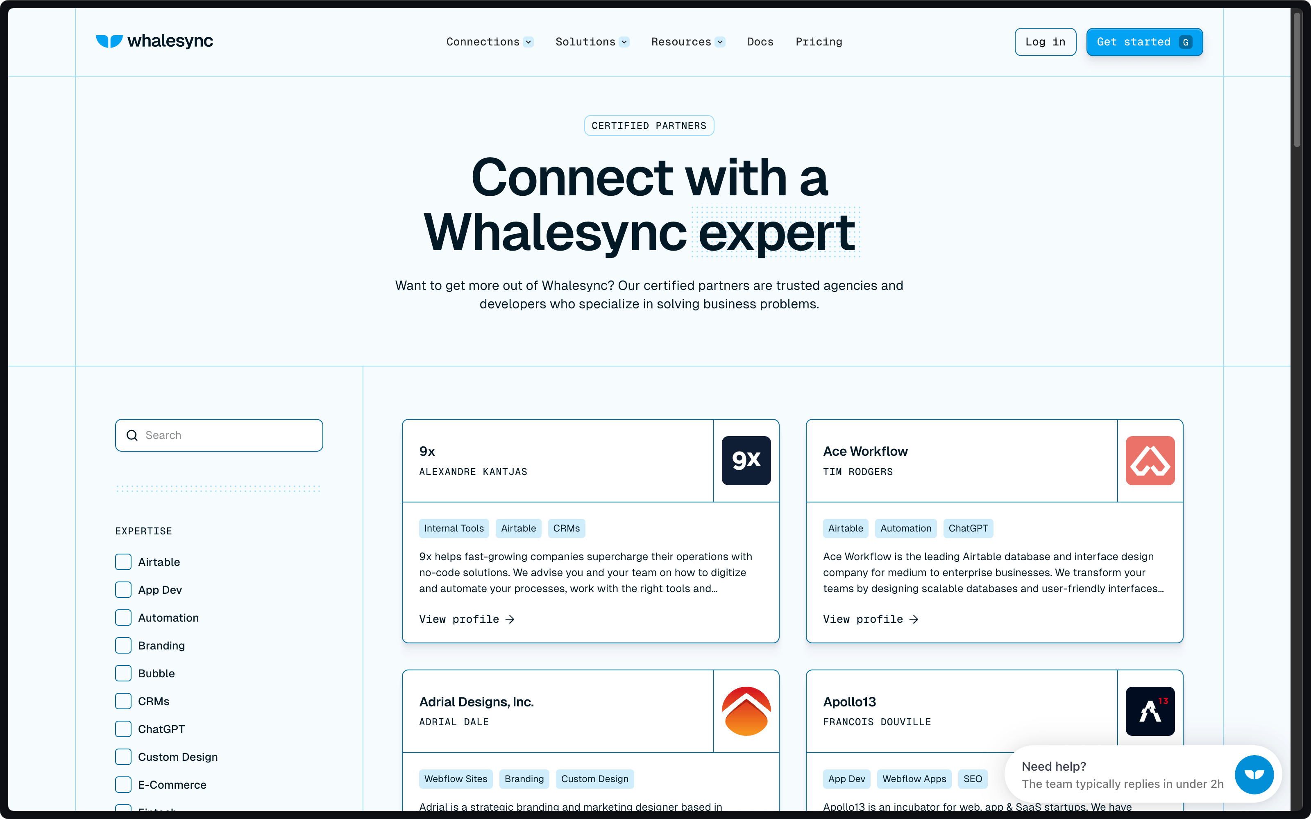
Task: Click the Webflow Sites tag
Action: (456, 779)
